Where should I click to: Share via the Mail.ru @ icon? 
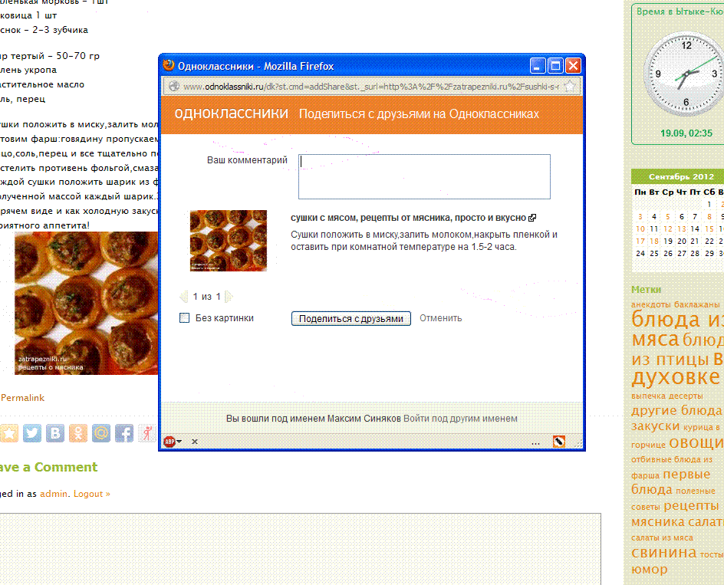pos(101,433)
